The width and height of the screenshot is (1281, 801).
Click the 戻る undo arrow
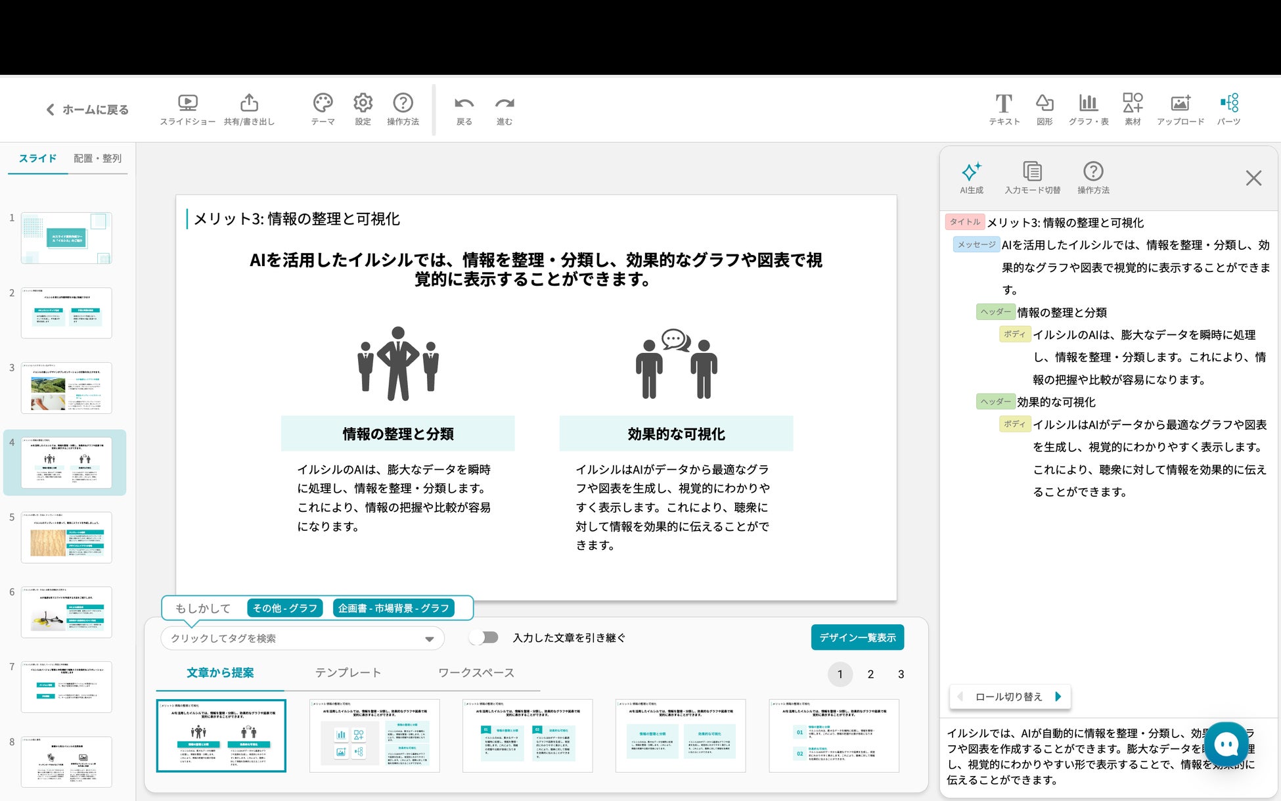click(464, 103)
